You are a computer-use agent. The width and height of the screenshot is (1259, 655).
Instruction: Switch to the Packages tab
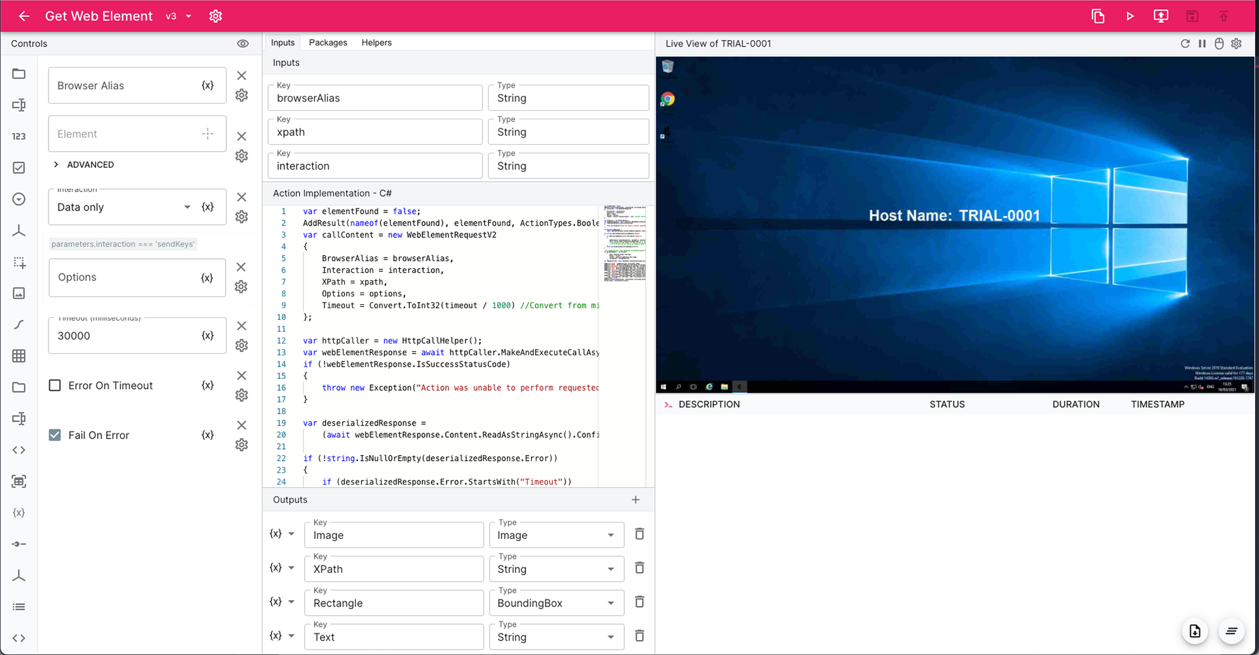tap(328, 43)
